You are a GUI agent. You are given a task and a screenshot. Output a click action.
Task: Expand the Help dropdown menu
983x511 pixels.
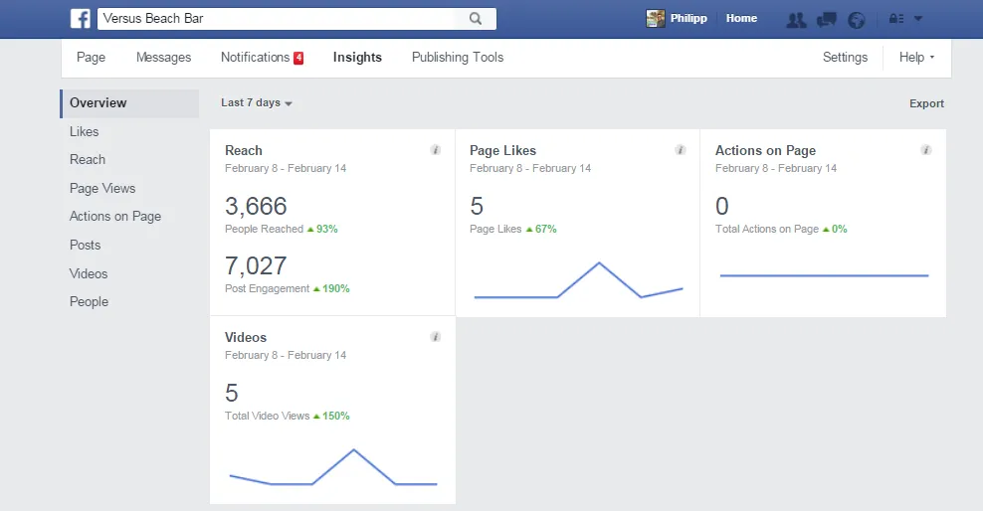point(916,57)
